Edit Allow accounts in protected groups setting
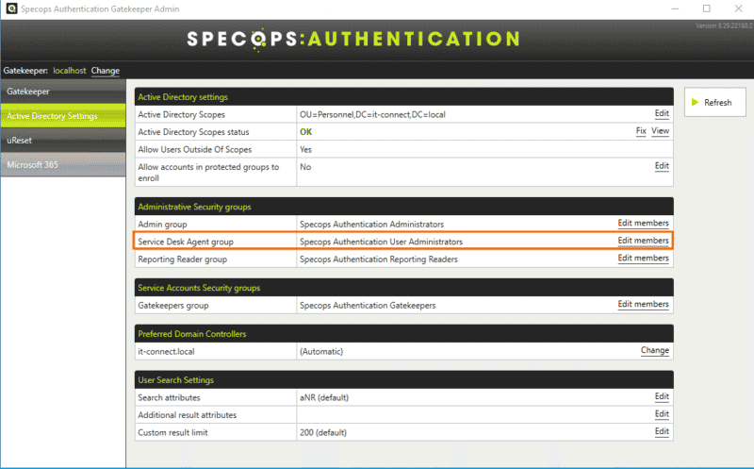 (662, 166)
